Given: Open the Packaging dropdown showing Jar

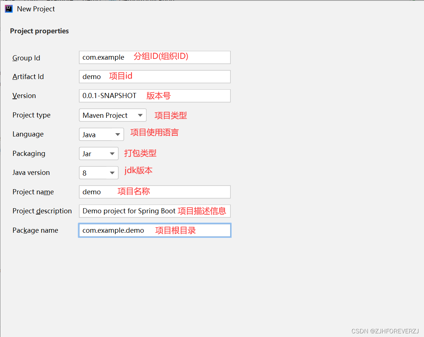Looking at the screenshot, I should [x=99, y=154].
